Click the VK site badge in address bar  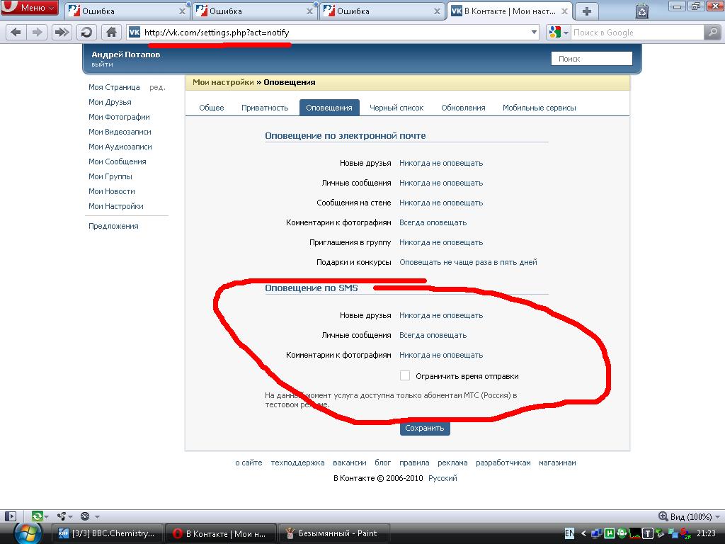point(135,33)
